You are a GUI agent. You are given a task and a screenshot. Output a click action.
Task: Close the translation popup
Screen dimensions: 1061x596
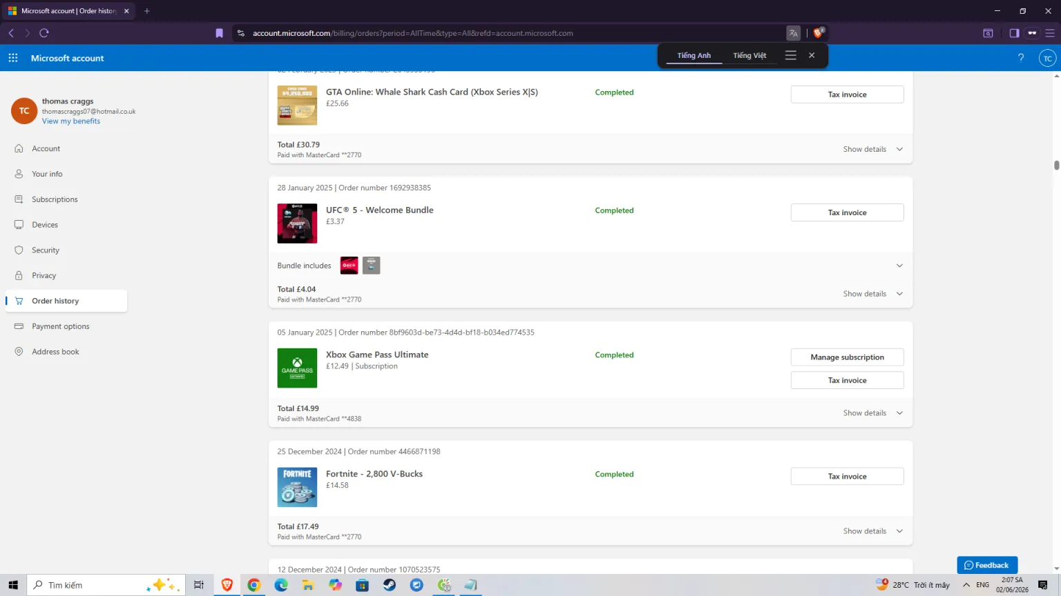pos(812,55)
